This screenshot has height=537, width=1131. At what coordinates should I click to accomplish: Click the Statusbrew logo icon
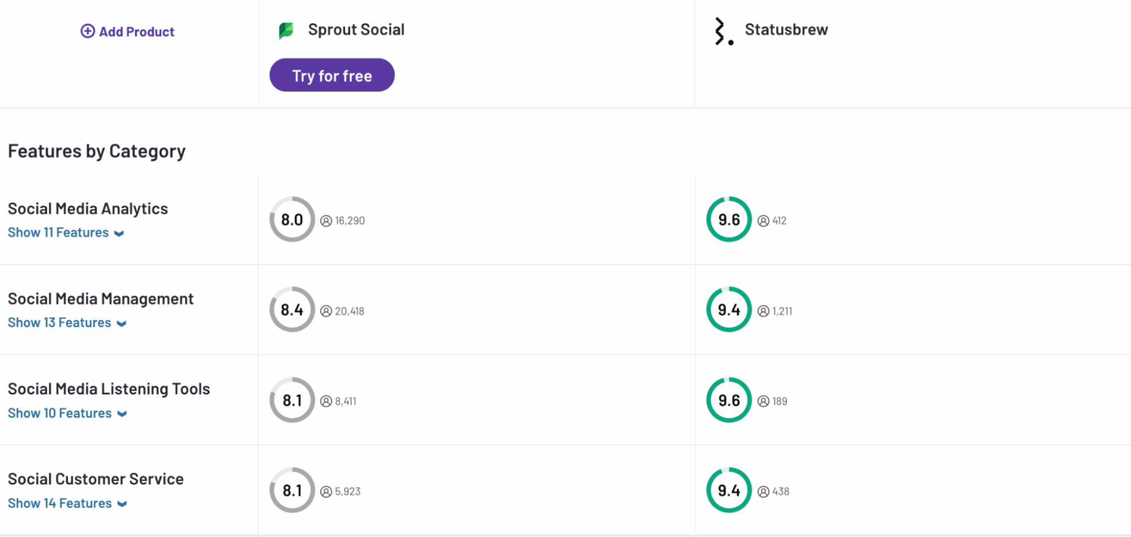[723, 31]
